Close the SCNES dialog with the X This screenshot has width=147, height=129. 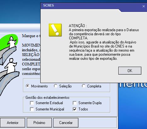[144, 6]
